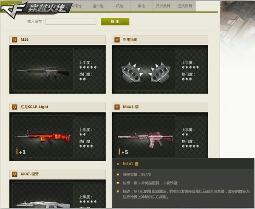Open the 投掷武器 tab
255x209 pixels.
pos(163,6)
